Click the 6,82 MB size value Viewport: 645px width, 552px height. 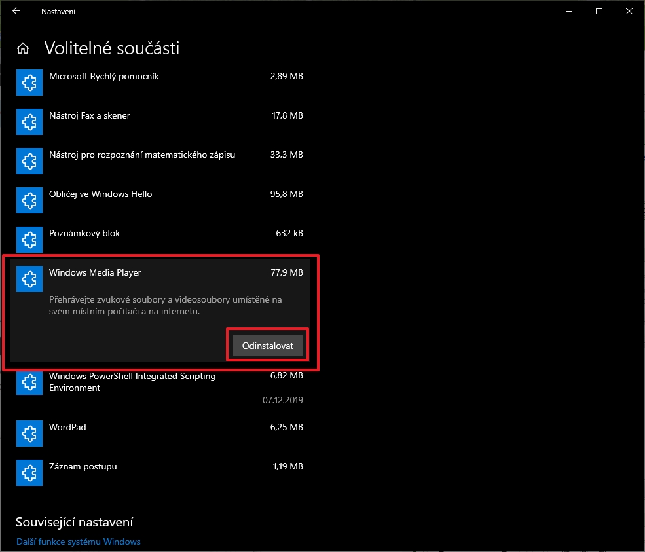click(x=286, y=376)
